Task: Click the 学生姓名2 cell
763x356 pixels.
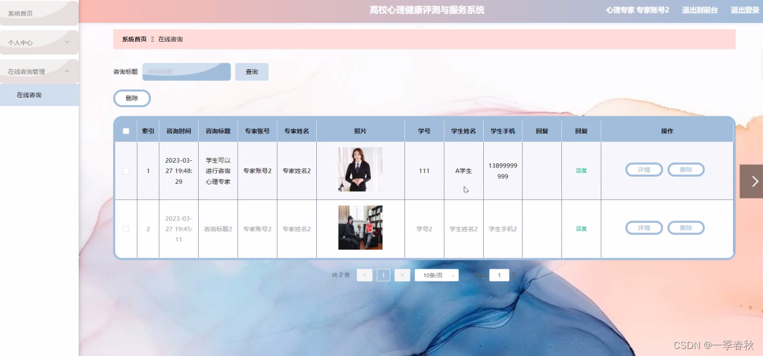Action: coord(464,229)
